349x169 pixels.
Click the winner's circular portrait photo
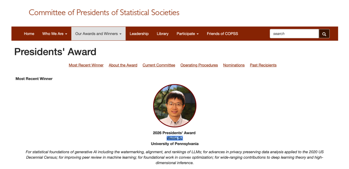coord(175,106)
